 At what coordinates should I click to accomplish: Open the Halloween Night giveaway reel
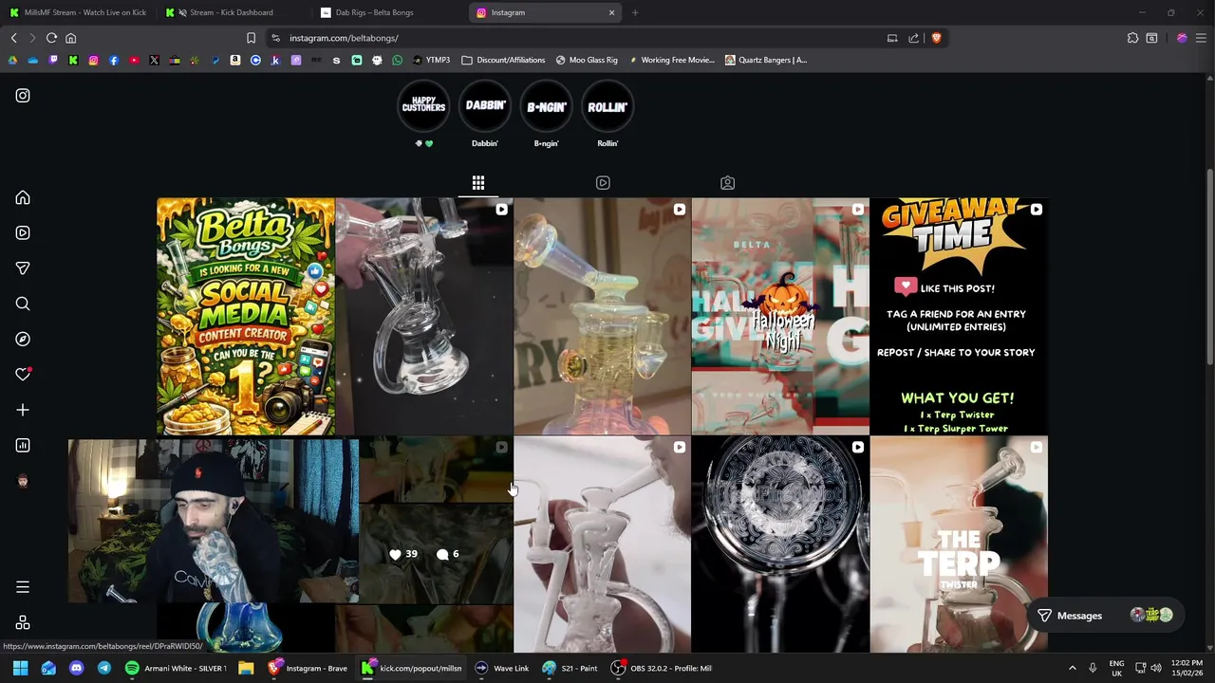[x=780, y=316]
